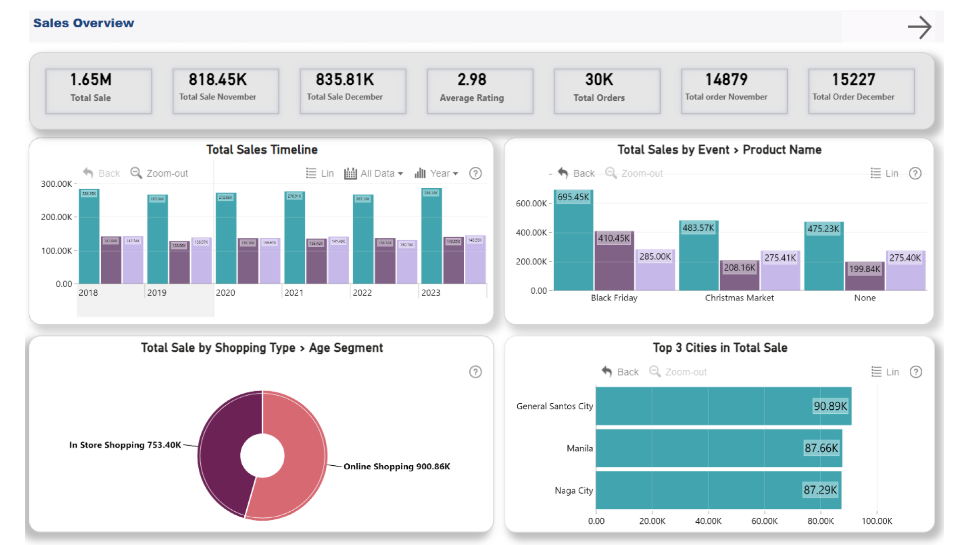This screenshot has height=545, width=969.
Task: Toggle Lin scale in Total Sales Timeline
Action: 320,173
